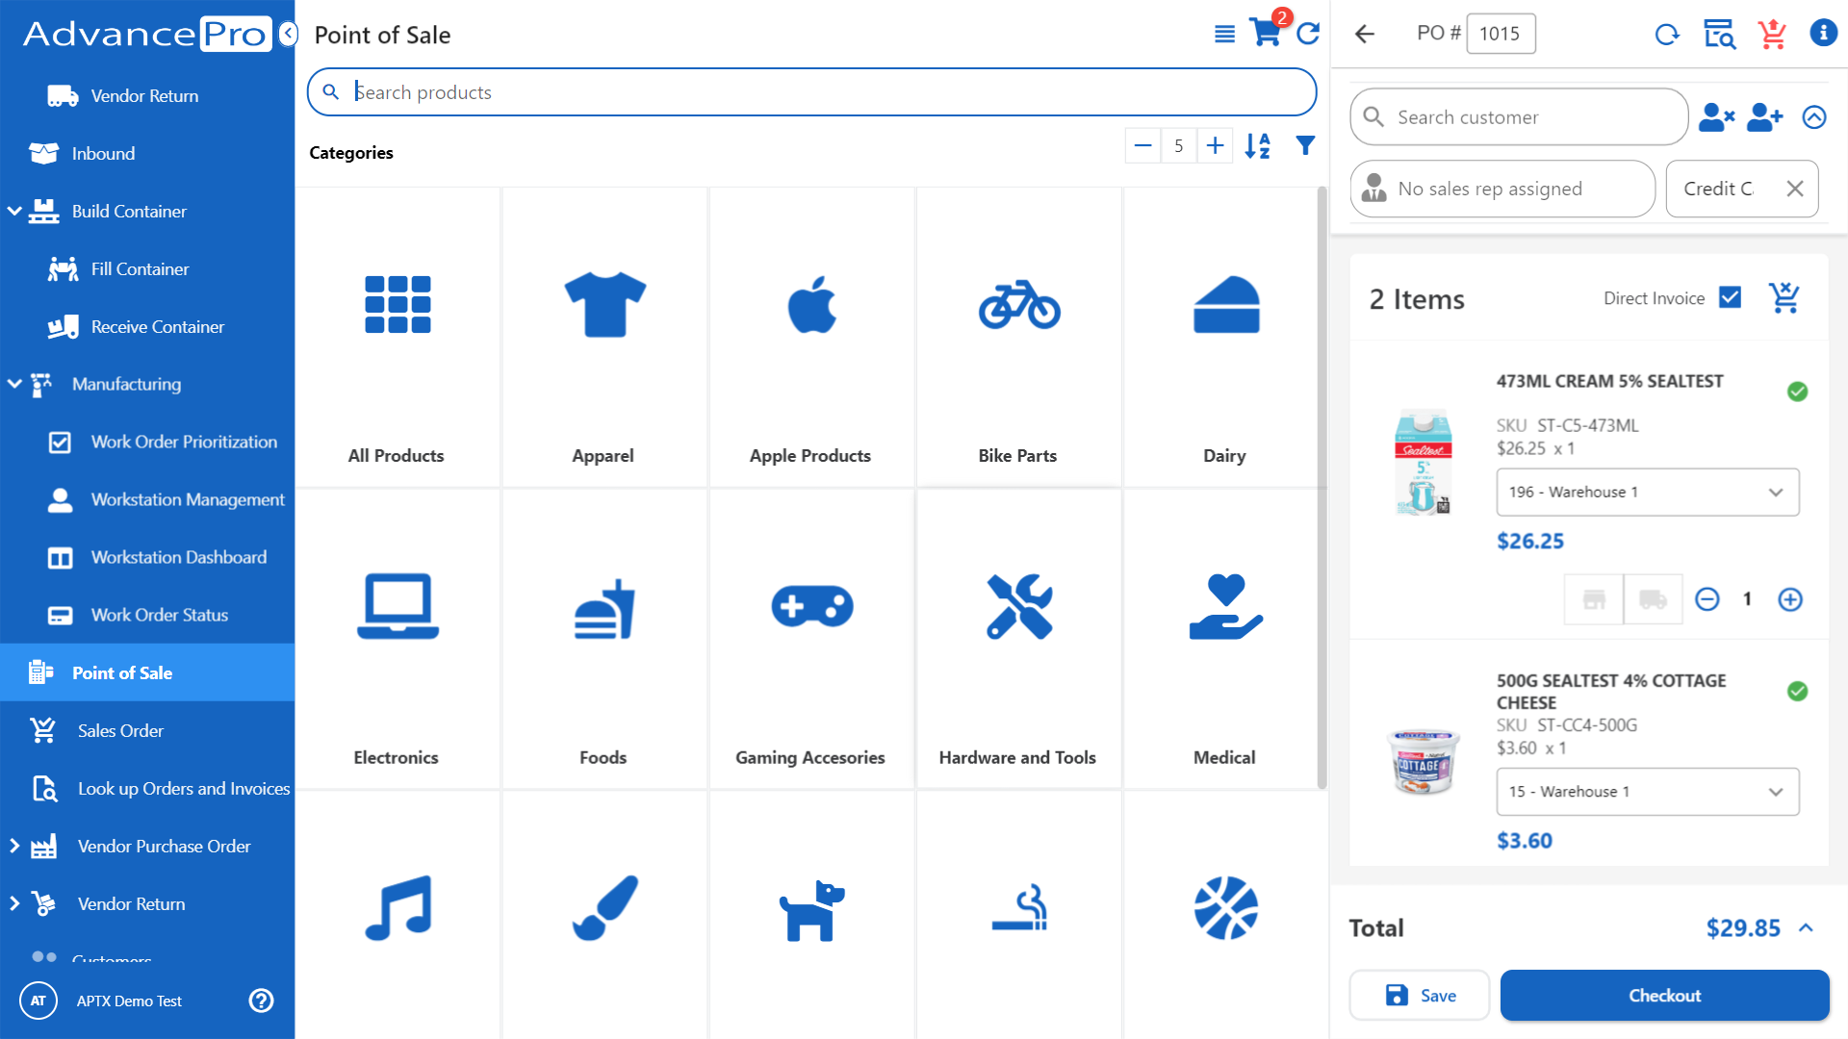
Task: Select the store pickup icon for cream item
Action: click(1594, 599)
